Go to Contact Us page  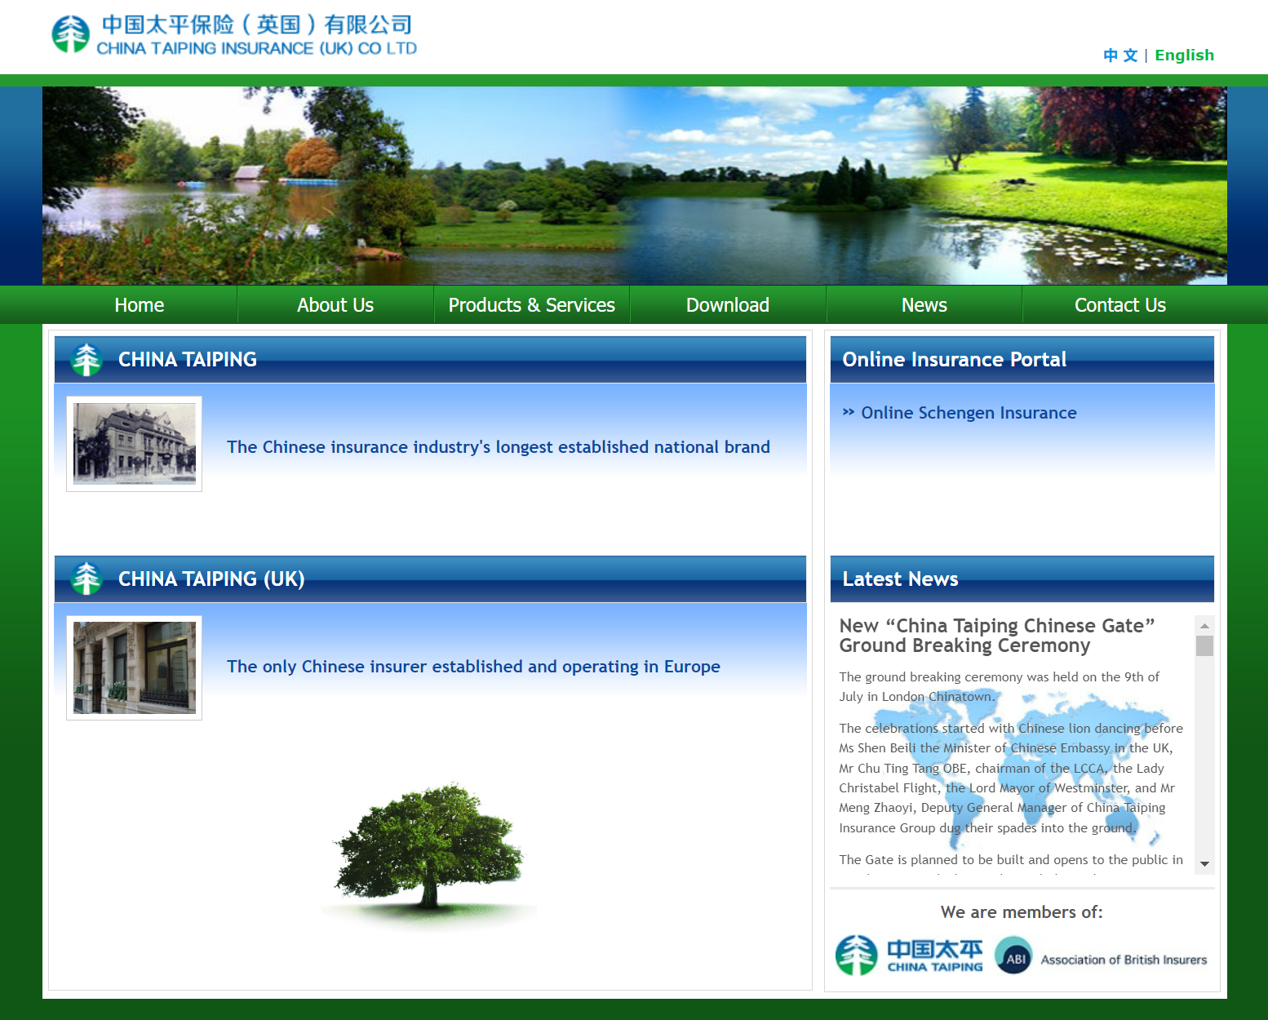tap(1120, 305)
